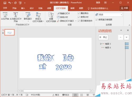This screenshot has width=132, height=97.
Task: Click the Redo/Repeat icon
Action: click(15, 3)
